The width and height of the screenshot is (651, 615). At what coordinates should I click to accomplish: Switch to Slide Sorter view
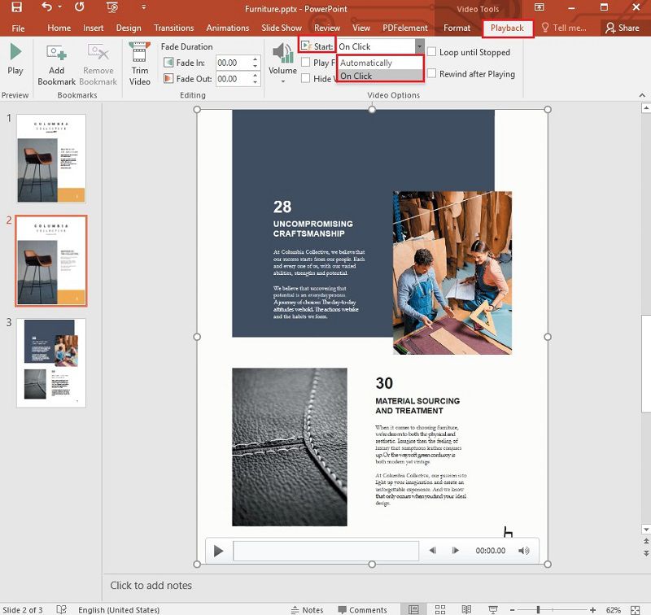tap(439, 609)
